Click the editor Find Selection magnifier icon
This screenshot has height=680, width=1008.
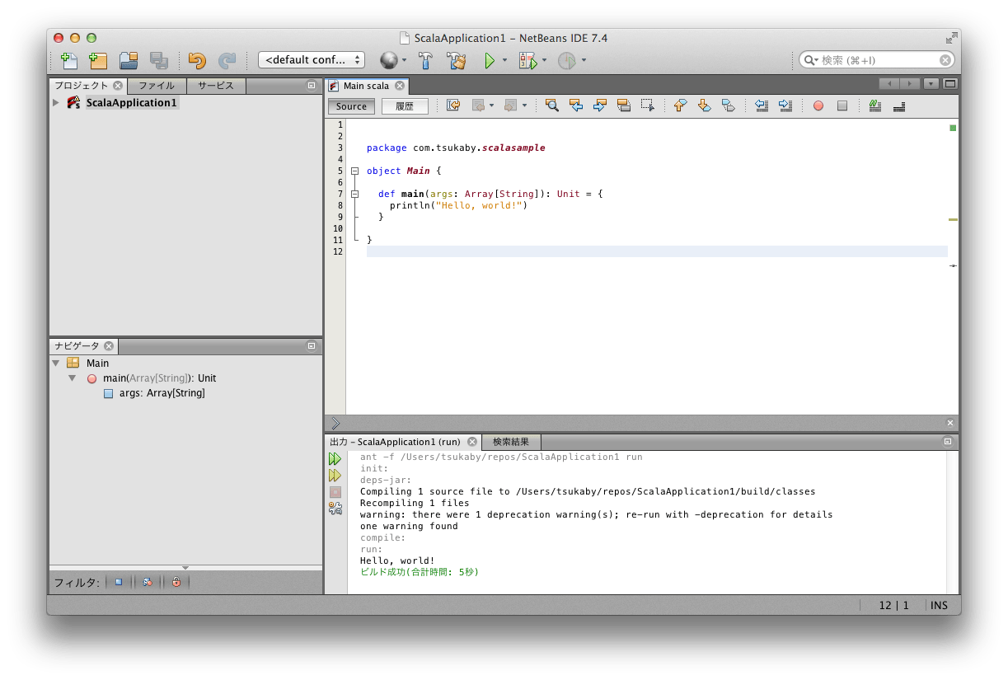click(x=551, y=106)
